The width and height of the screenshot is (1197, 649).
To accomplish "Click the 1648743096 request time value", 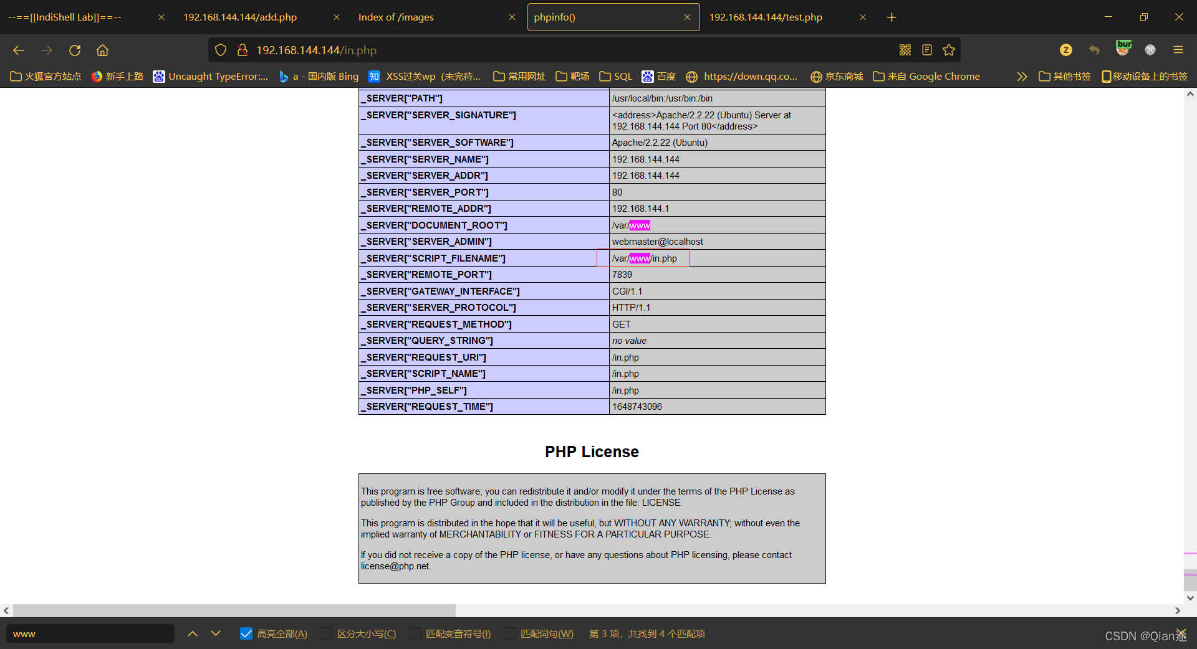I will click(x=637, y=407).
